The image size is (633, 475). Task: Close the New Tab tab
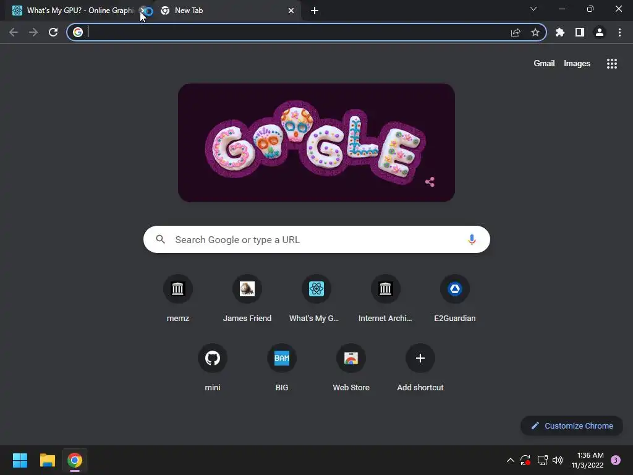click(291, 11)
